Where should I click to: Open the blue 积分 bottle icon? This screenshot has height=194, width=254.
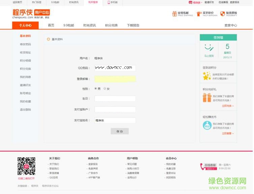[x=207, y=125]
